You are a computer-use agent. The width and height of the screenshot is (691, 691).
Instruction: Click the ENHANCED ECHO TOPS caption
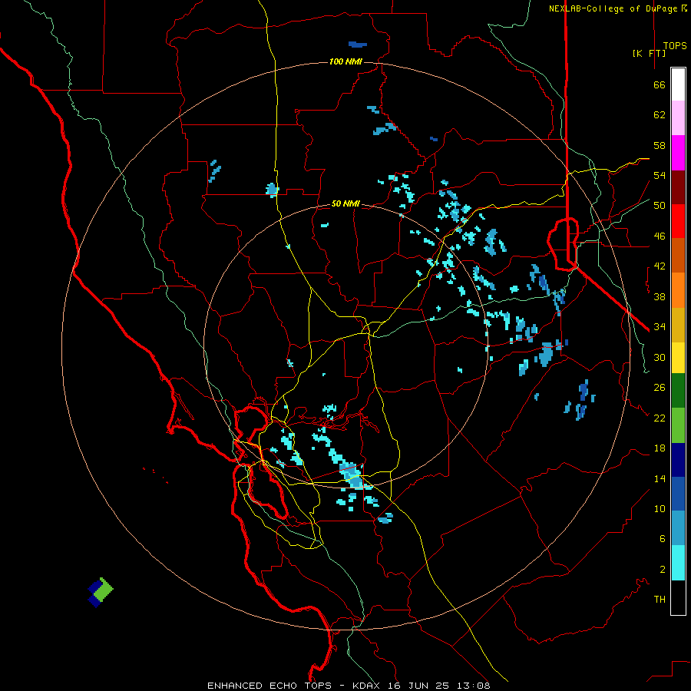pyautogui.click(x=269, y=686)
